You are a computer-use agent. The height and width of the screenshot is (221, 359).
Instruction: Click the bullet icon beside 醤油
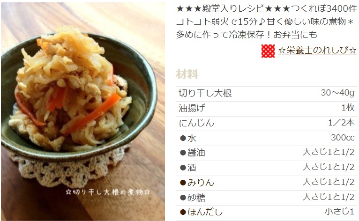[183, 153]
